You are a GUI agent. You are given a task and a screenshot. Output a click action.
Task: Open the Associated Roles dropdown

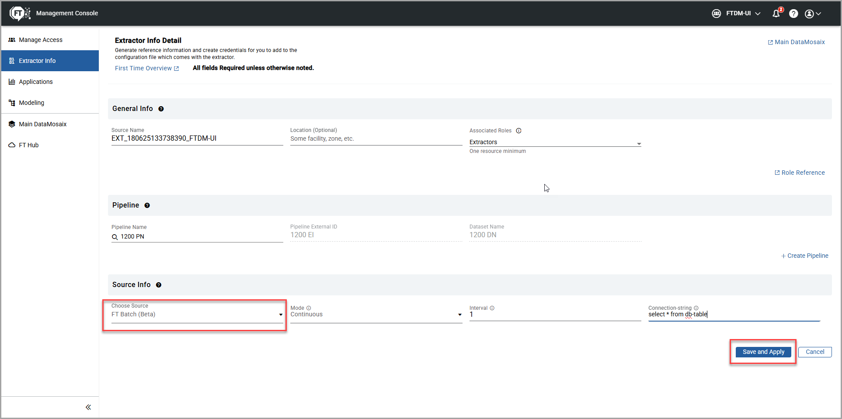[x=639, y=143]
